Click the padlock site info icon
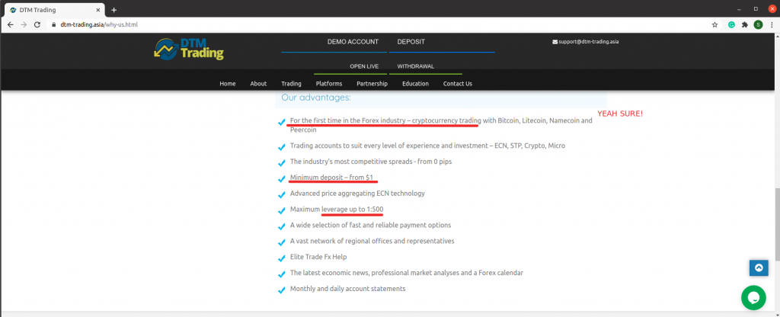The height and width of the screenshot is (317, 780). [x=54, y=24]
